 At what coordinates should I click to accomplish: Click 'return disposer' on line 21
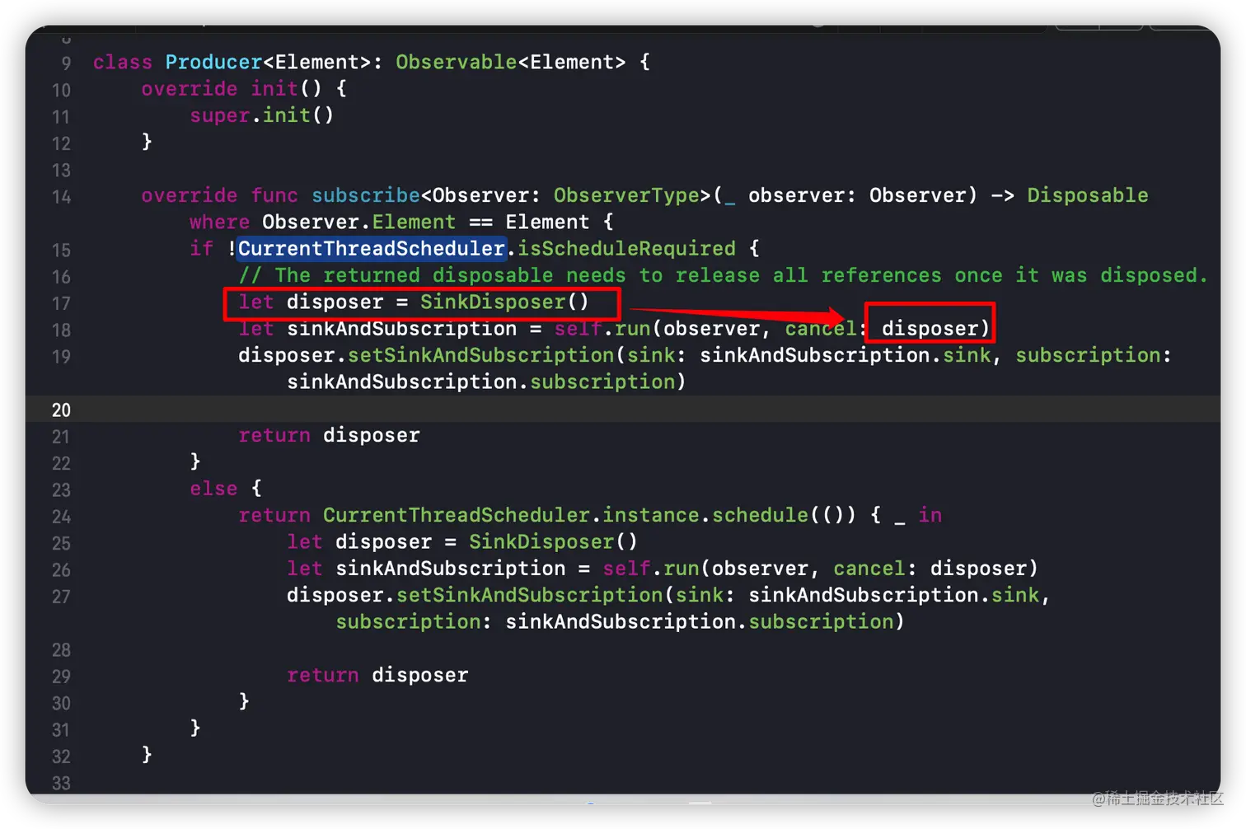click(329, 435)
